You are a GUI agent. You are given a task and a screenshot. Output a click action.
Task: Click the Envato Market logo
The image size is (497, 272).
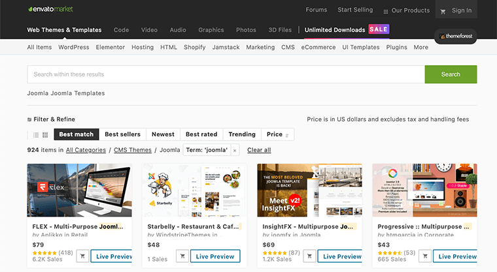point(50,9)
